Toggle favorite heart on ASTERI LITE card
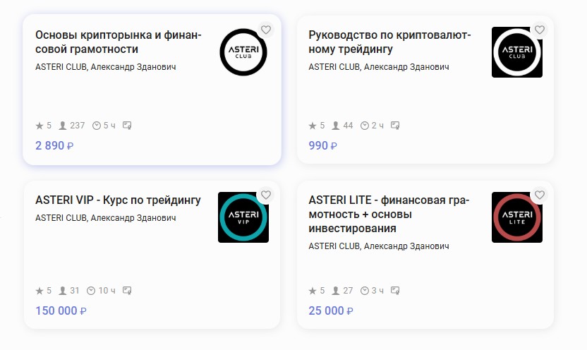Image resolution: width=587 pixels, height=350 pixels. [x=540, y=195]
